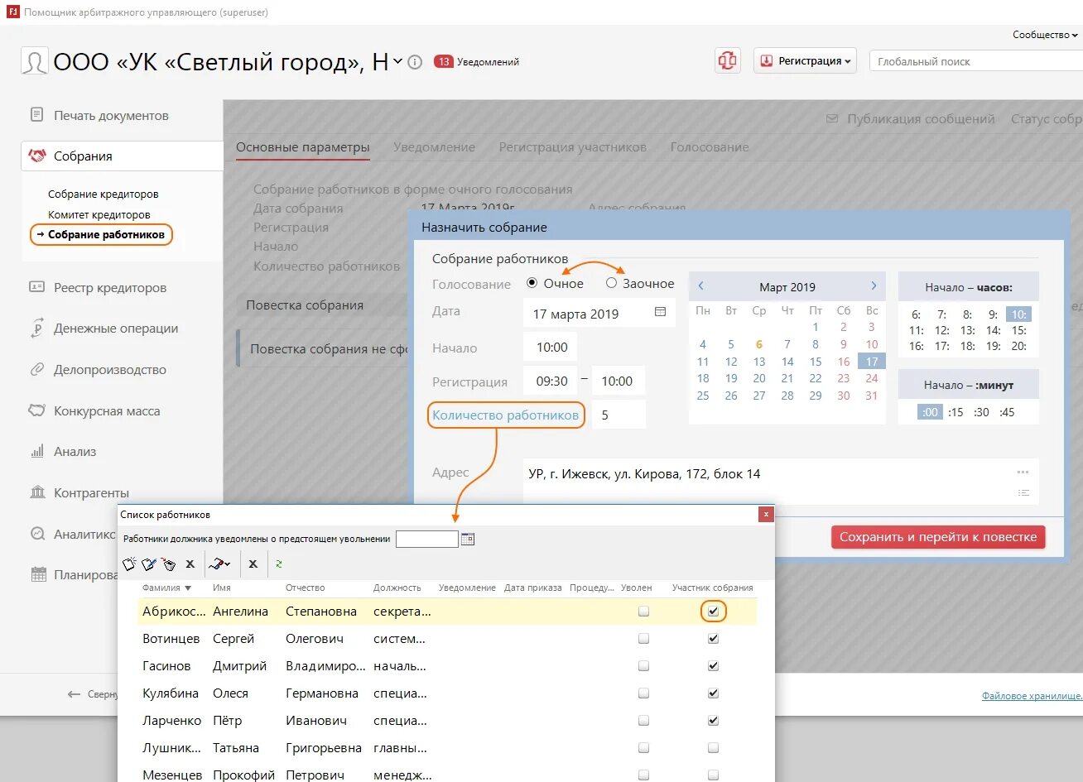
Task: Select 17 March in the calendar
Action: (872, 362)
